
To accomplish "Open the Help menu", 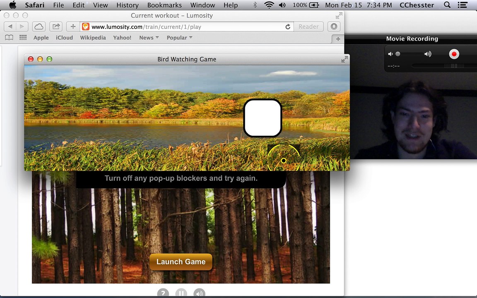I will click(231, 5).
